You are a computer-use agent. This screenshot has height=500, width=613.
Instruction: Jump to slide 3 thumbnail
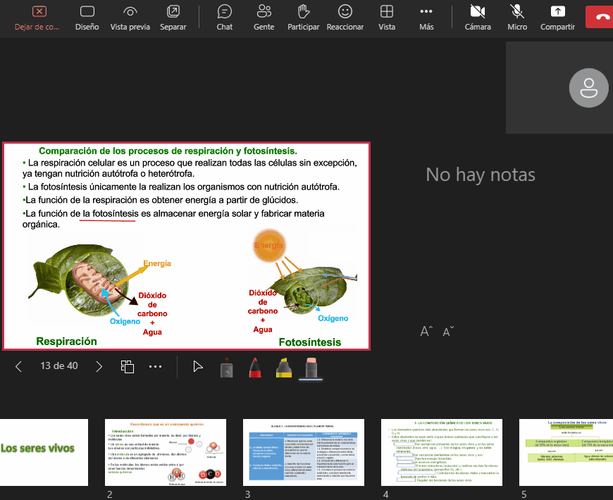304,452
